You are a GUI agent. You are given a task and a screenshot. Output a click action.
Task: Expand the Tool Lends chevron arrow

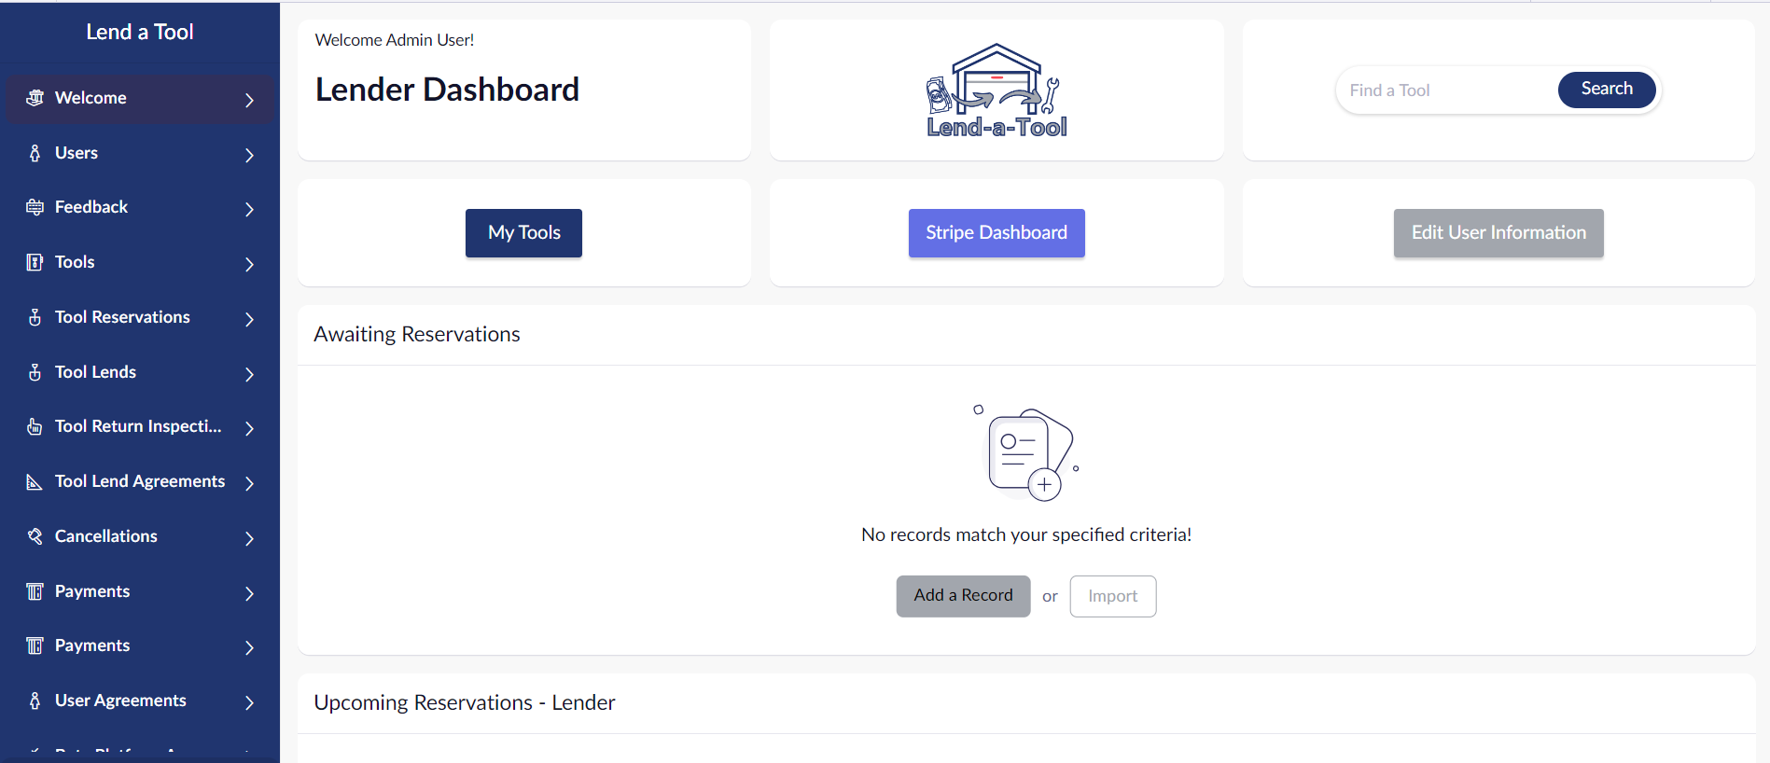tap(249, 374)
